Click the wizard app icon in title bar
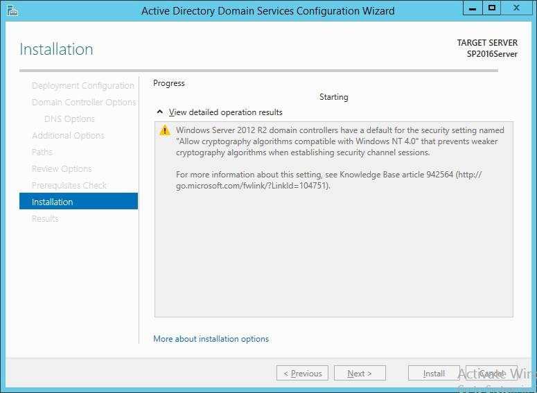 click(12, 10)
